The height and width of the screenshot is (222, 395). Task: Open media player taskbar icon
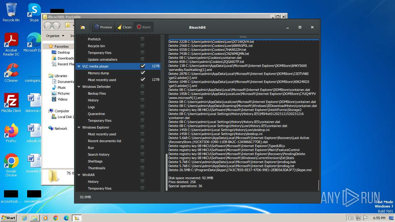coord(45,218)
